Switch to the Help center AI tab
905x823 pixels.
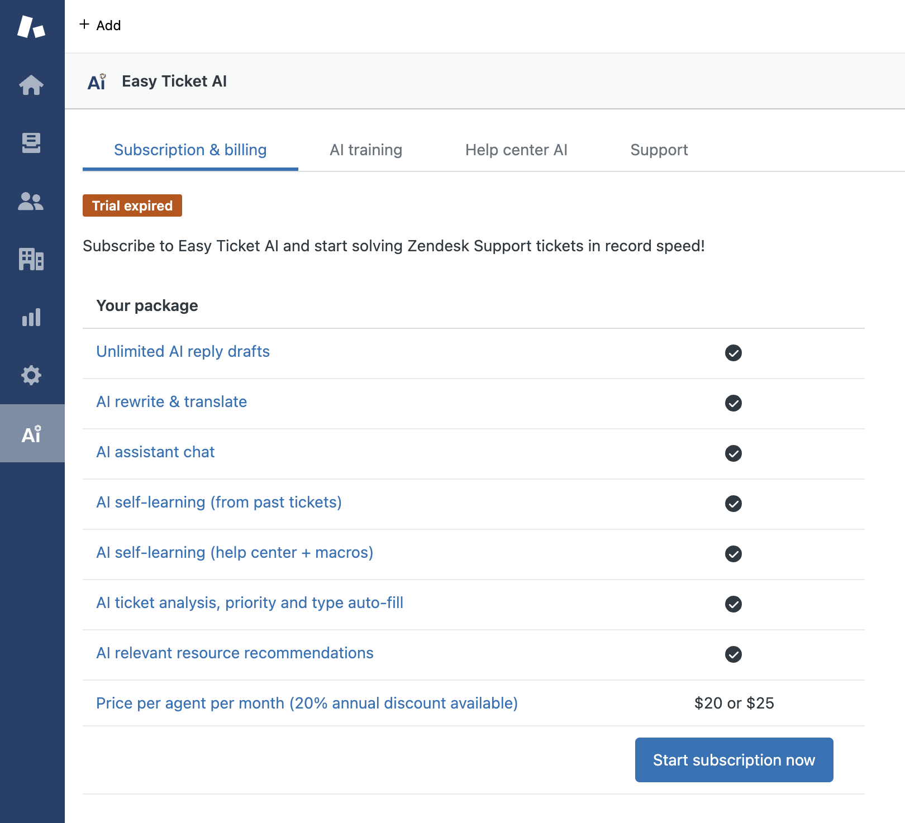[516, 150]
